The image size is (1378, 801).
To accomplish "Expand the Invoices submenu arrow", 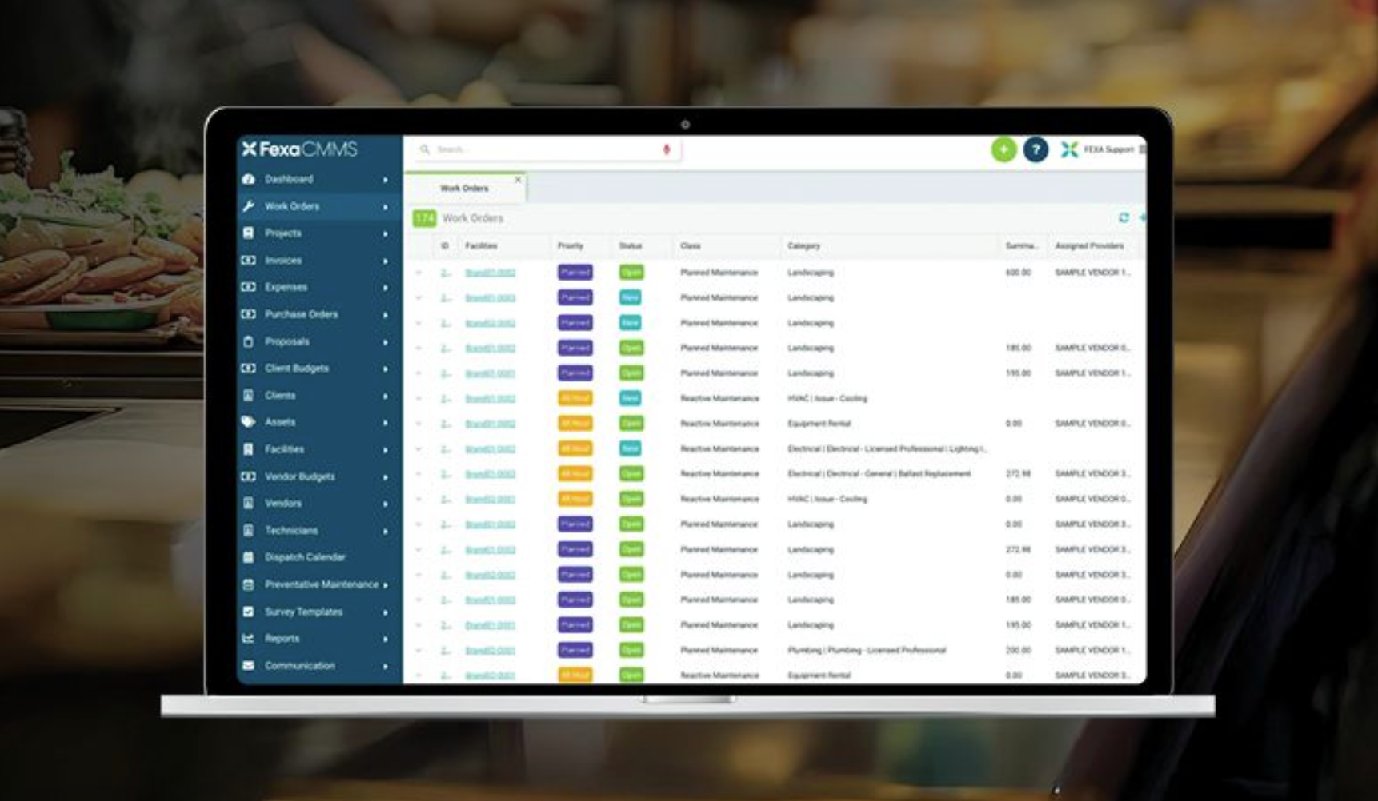I will point(386,261).
